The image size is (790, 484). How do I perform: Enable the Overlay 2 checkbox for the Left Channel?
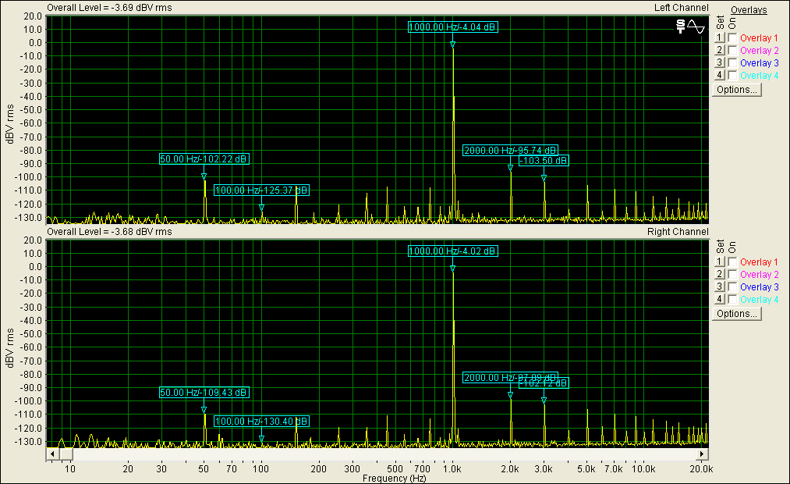click(732, 51)
